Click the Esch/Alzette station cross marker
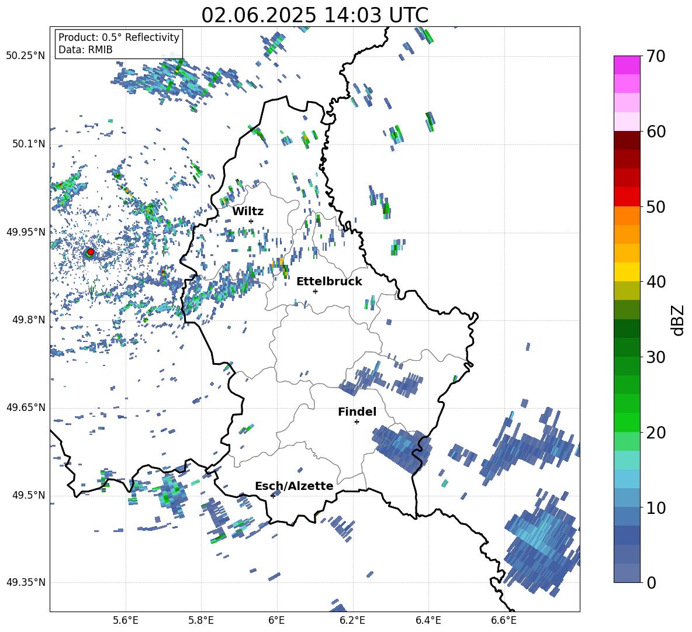 [273, 496]
